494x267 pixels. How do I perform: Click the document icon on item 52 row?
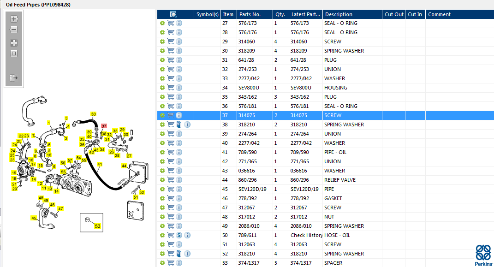[x=179, y=254]
